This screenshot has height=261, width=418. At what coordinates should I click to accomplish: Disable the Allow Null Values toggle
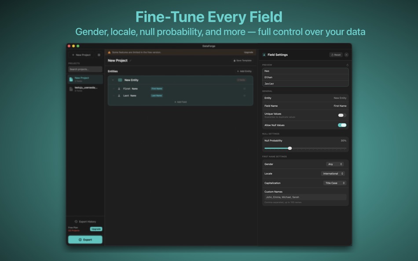pos(342,125)
